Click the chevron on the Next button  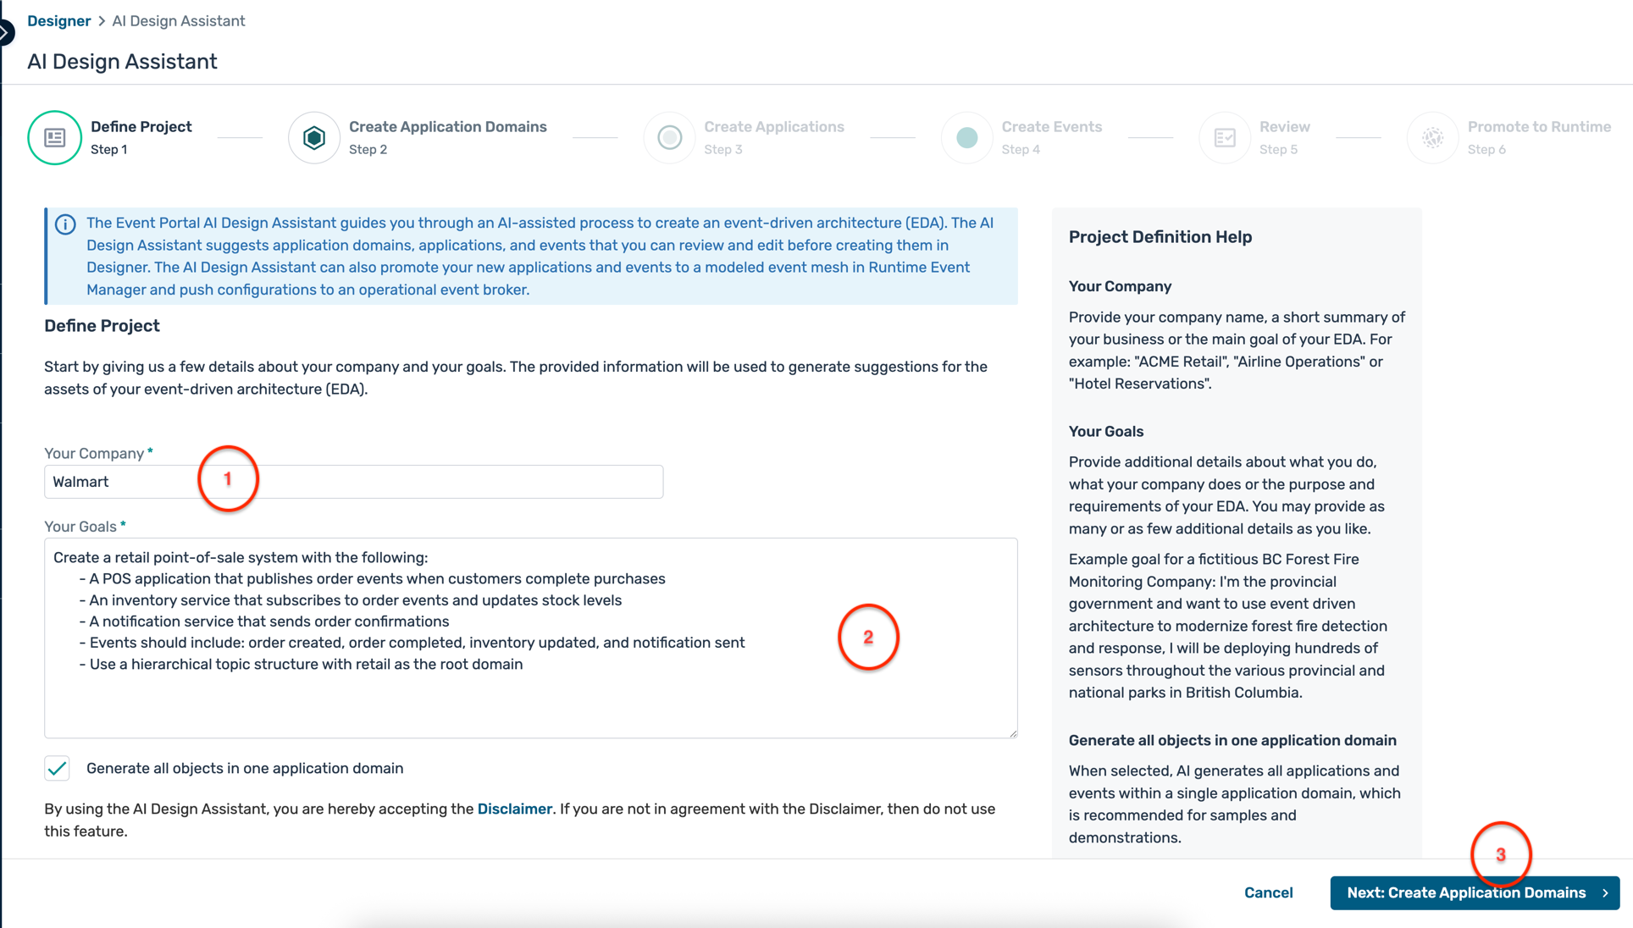(1605, 892)
